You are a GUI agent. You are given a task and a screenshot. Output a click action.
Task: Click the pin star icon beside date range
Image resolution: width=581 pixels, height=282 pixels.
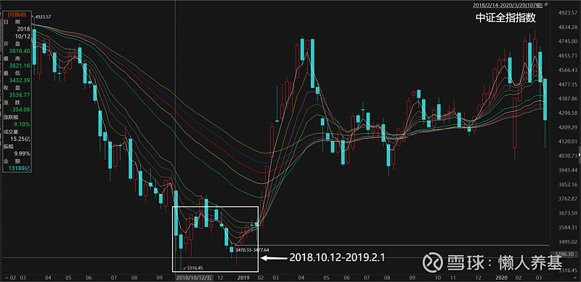(x=545, y=5)
